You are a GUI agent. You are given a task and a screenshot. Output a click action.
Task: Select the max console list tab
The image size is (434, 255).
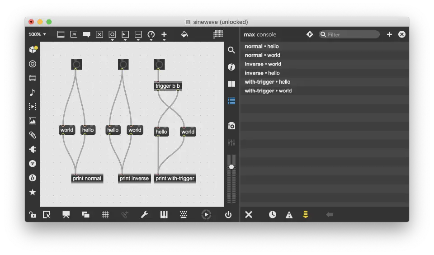[231, 101]
